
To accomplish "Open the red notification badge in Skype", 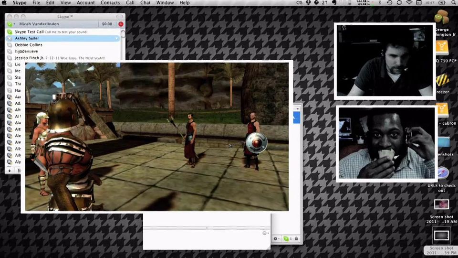I will (121, 24).
